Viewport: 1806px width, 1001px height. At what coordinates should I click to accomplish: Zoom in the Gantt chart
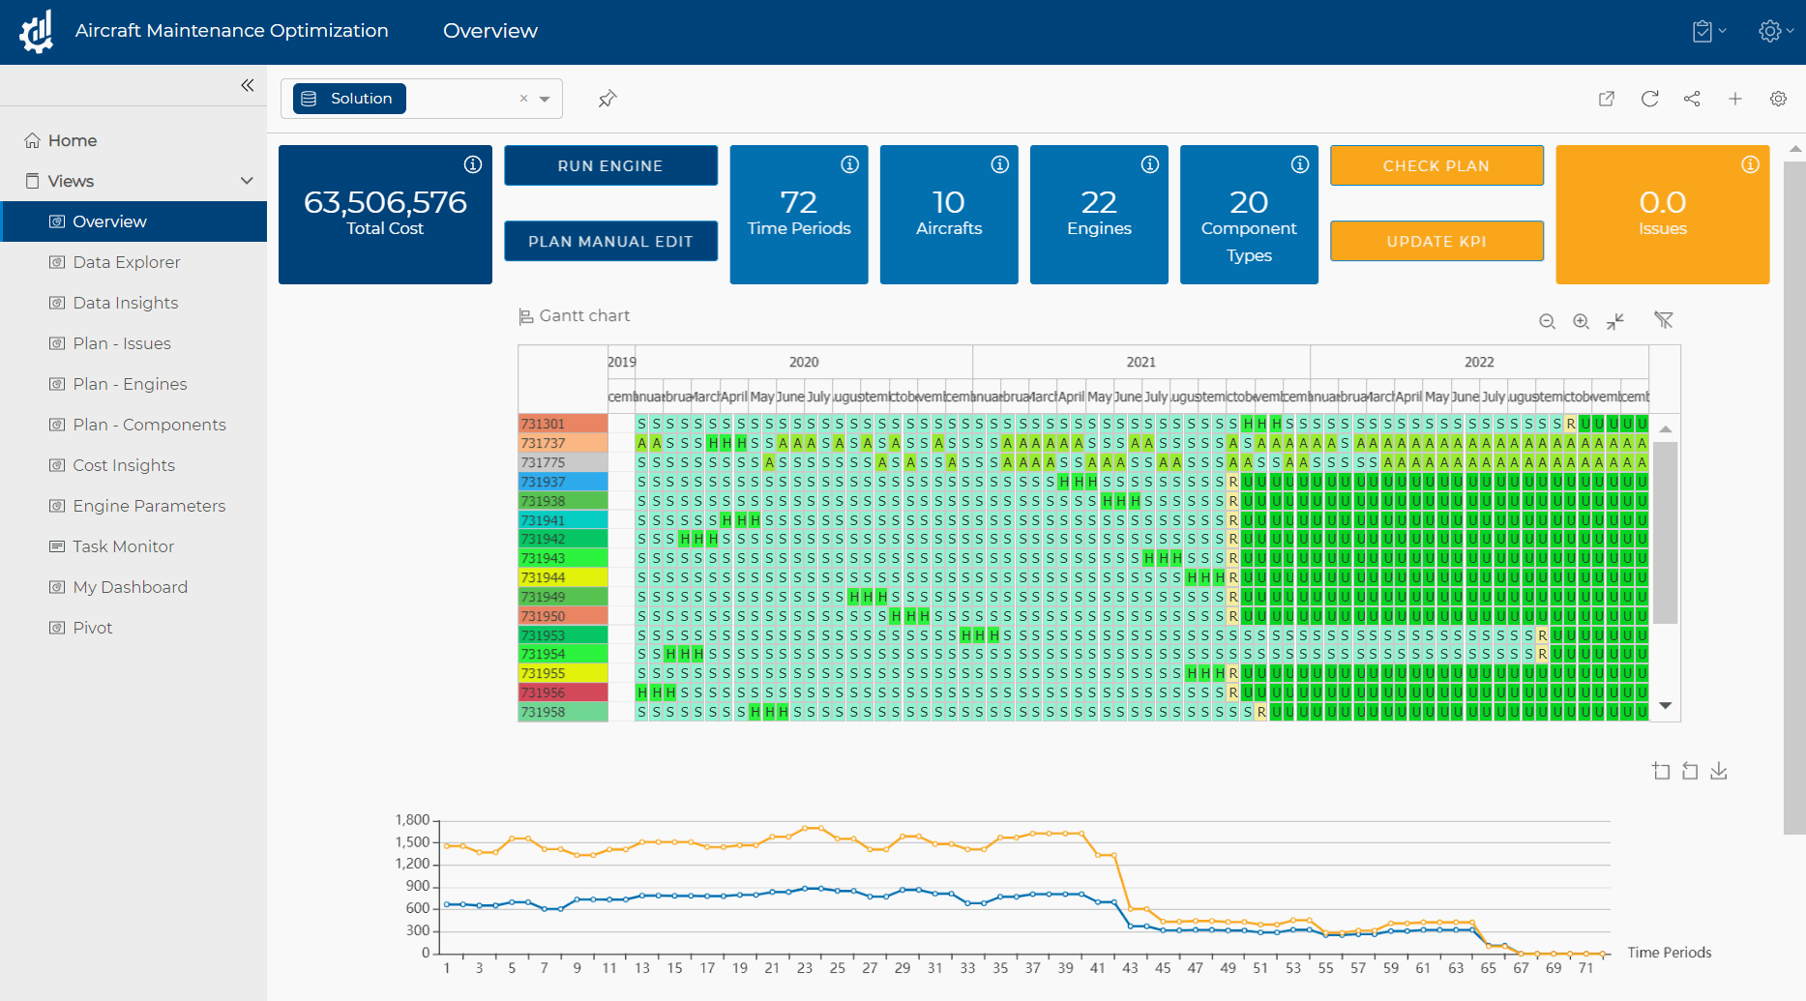1581,321
